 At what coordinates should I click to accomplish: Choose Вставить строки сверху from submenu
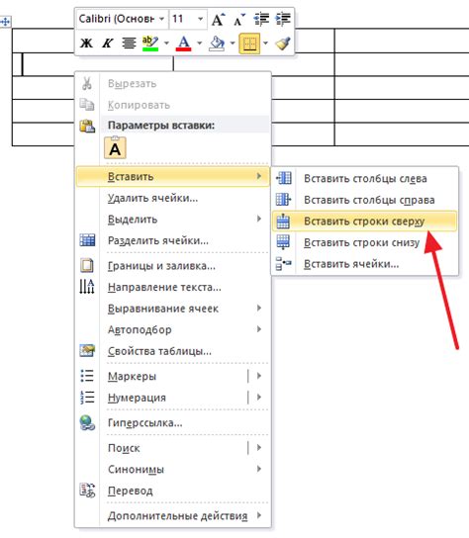pos(364,222)
